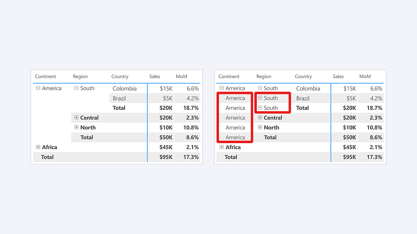Screen dimensions: 417x234
Task: Collapse the South region in the left matrix
Action: pyautogui.click(x=76, y=88)
